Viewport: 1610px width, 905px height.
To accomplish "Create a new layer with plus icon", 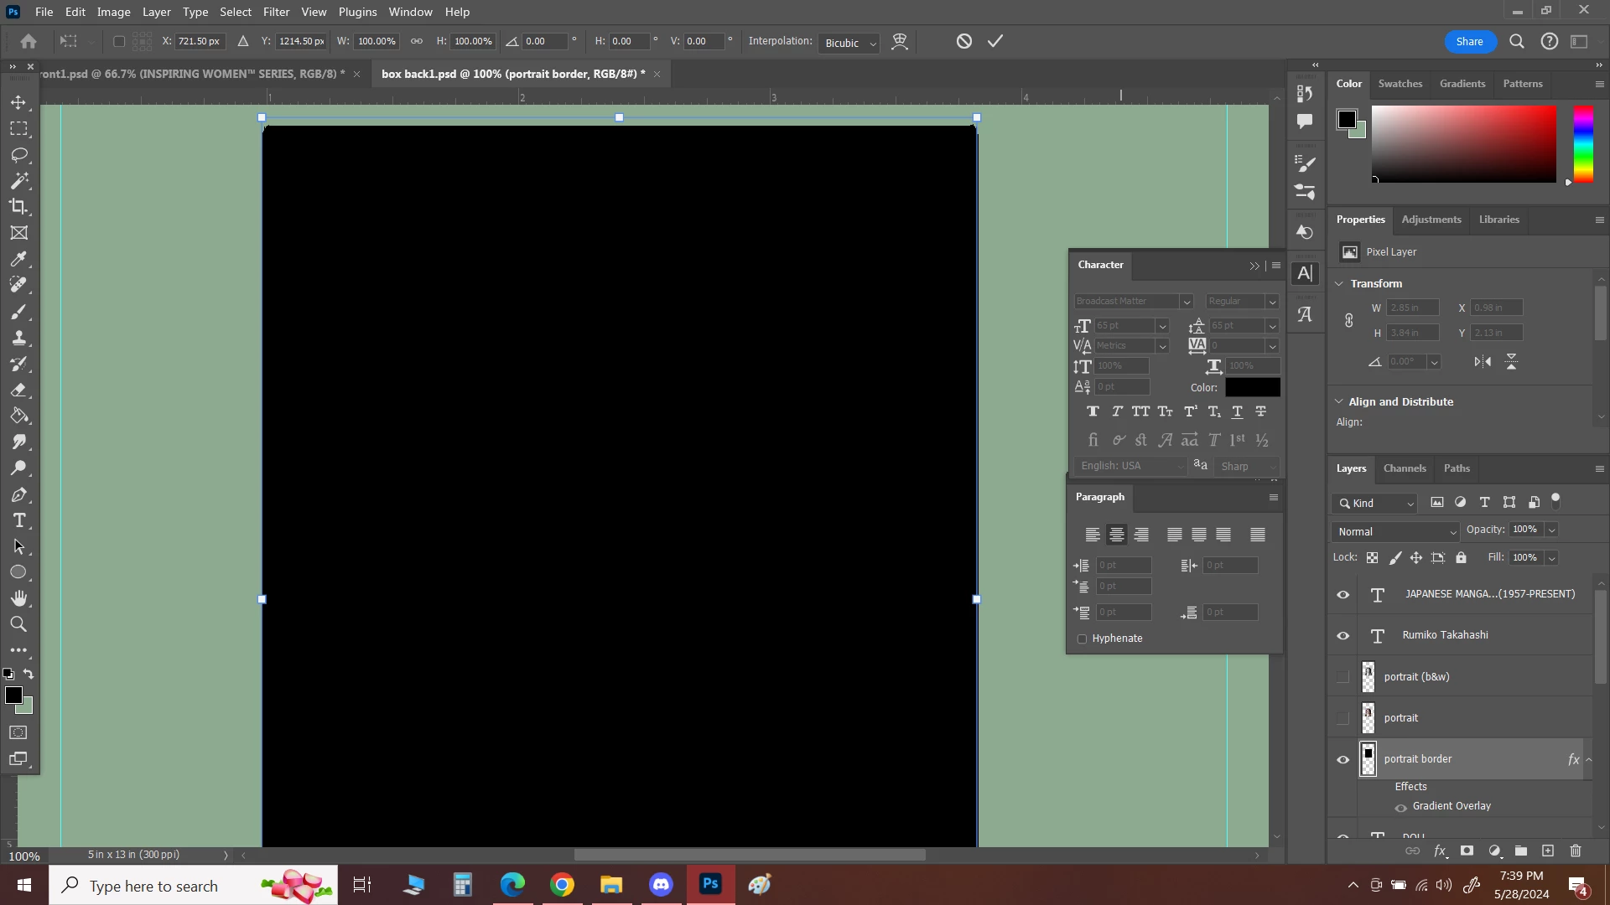I will tap(1548, 851).
